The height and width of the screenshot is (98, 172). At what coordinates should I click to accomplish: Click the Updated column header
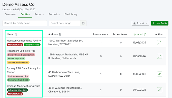tap(138, 34)
